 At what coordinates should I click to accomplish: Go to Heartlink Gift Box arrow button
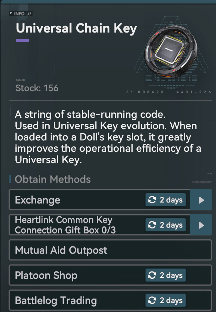[201, 225]
